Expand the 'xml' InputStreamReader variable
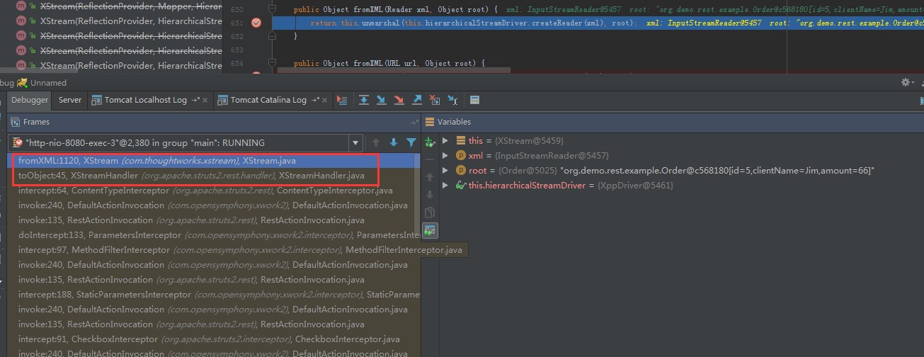The width and height of the screenshot is (924, 357). tap(445, 156)
